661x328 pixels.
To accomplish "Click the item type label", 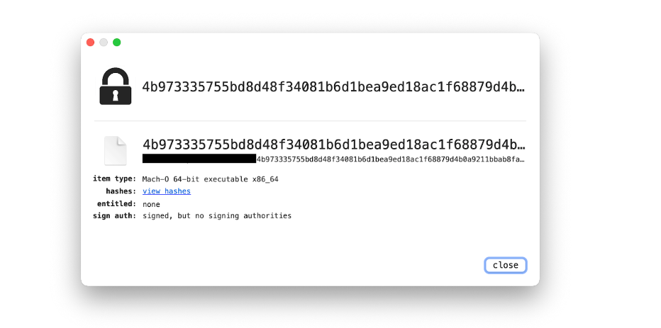I will point(115,179).
